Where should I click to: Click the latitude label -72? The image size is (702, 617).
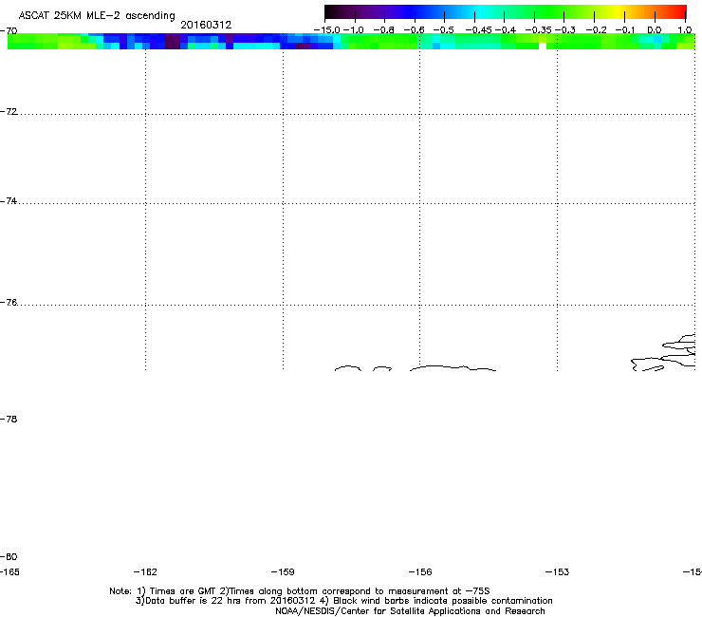[9, 112]
